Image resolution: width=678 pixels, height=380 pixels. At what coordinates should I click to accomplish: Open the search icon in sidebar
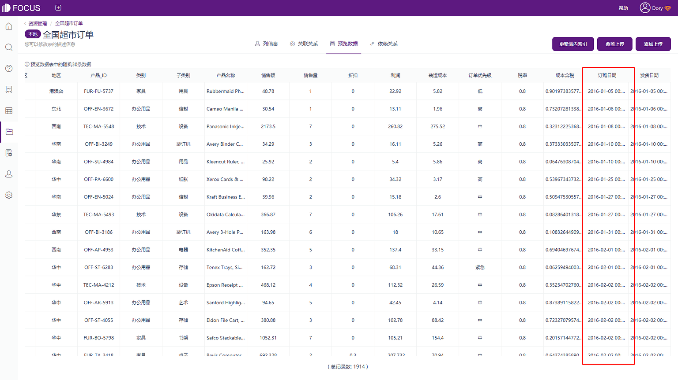pos(9,47)
